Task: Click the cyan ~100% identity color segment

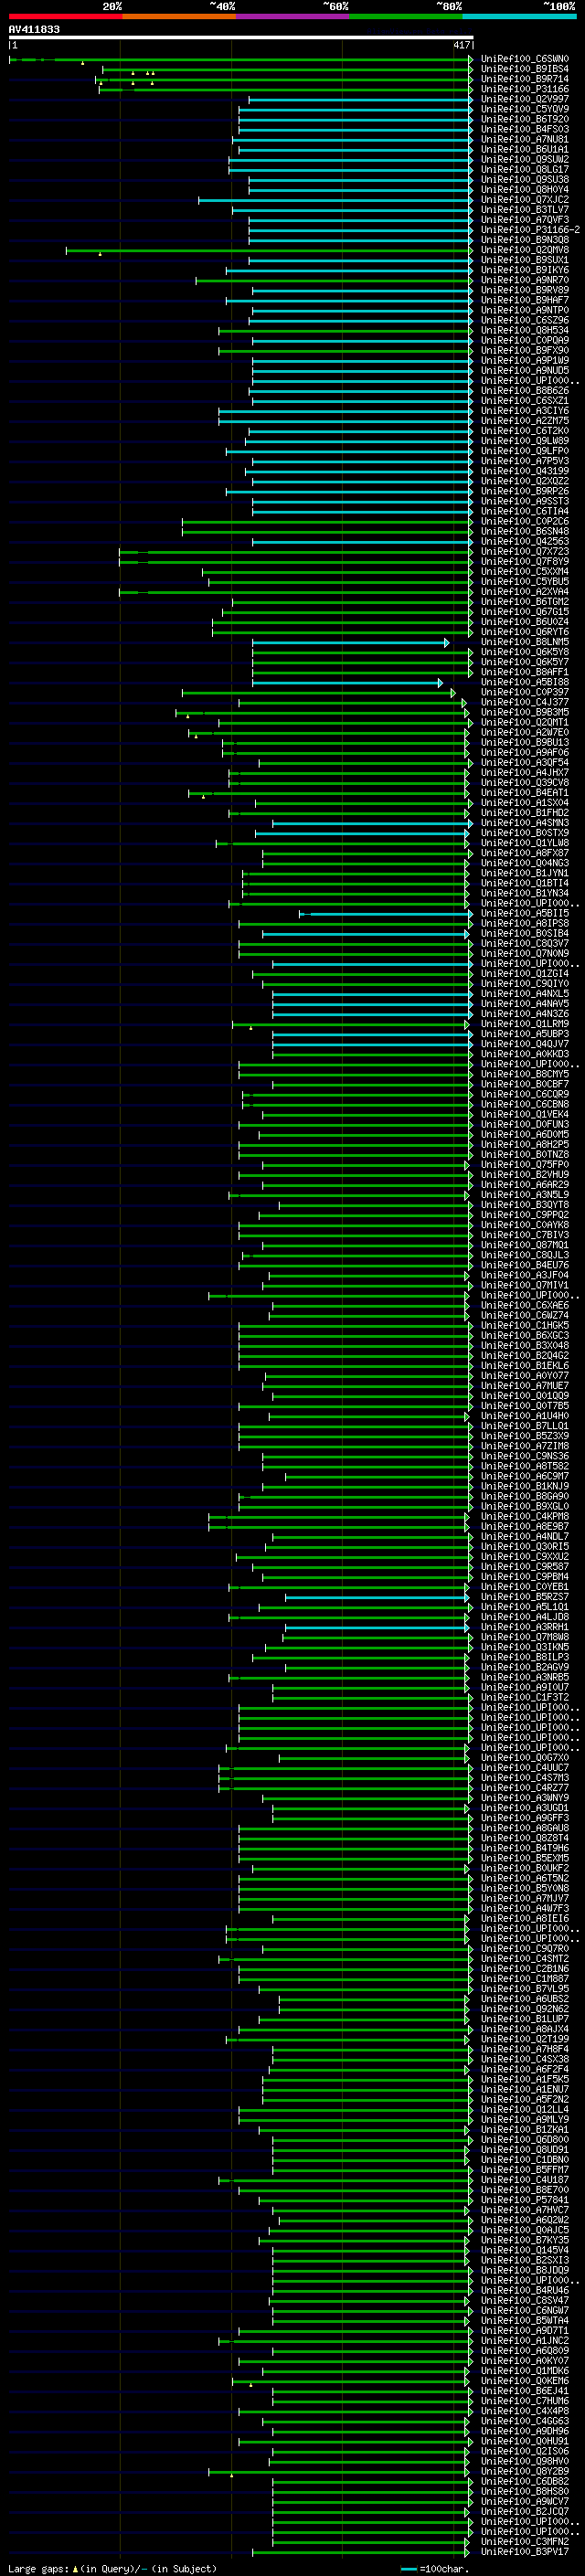Action: click(x=519, y=16)
